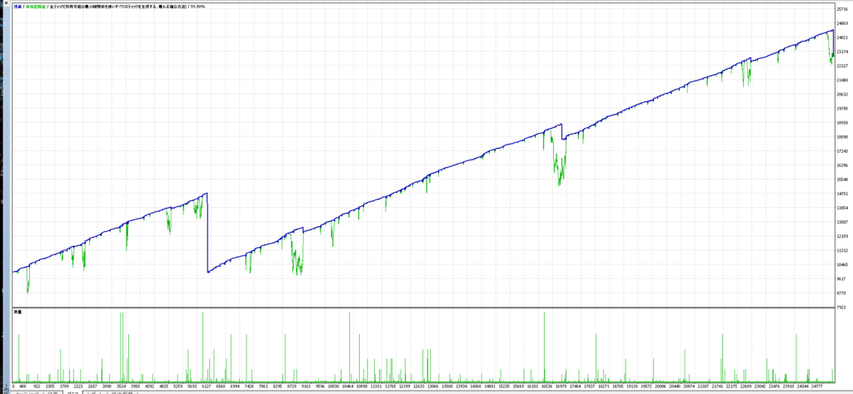
Task: Click the 25716 value on the price axis
Action: coord(842,9)
